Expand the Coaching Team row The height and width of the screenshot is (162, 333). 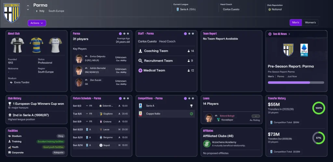pos(166,51)
